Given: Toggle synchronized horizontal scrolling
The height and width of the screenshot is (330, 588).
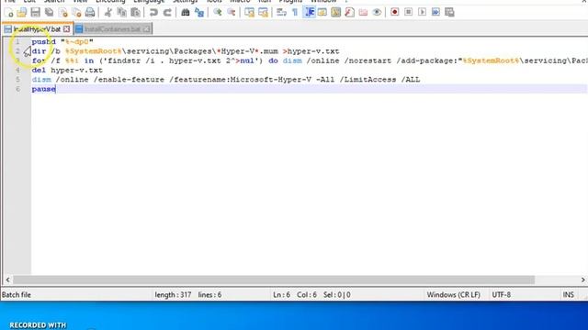Looking at the screenshot, I should [264, 12].
